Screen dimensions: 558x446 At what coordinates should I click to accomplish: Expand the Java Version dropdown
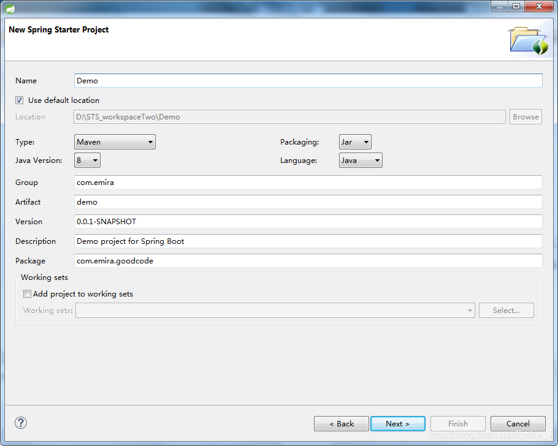pos(87,161)
